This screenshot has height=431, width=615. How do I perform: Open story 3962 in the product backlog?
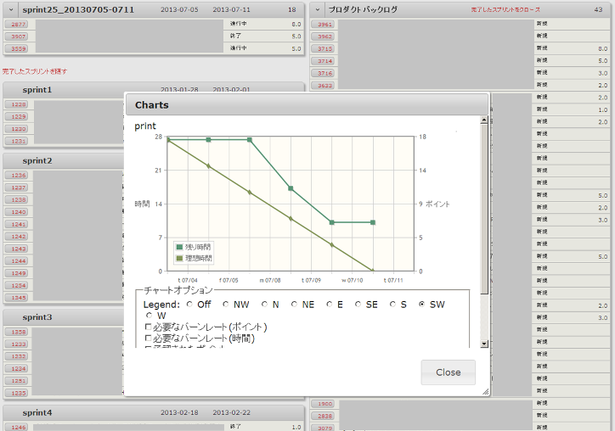324,36
